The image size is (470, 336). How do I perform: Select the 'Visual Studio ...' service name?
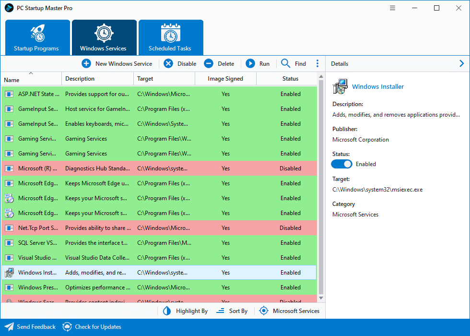(x=37, y=258)
